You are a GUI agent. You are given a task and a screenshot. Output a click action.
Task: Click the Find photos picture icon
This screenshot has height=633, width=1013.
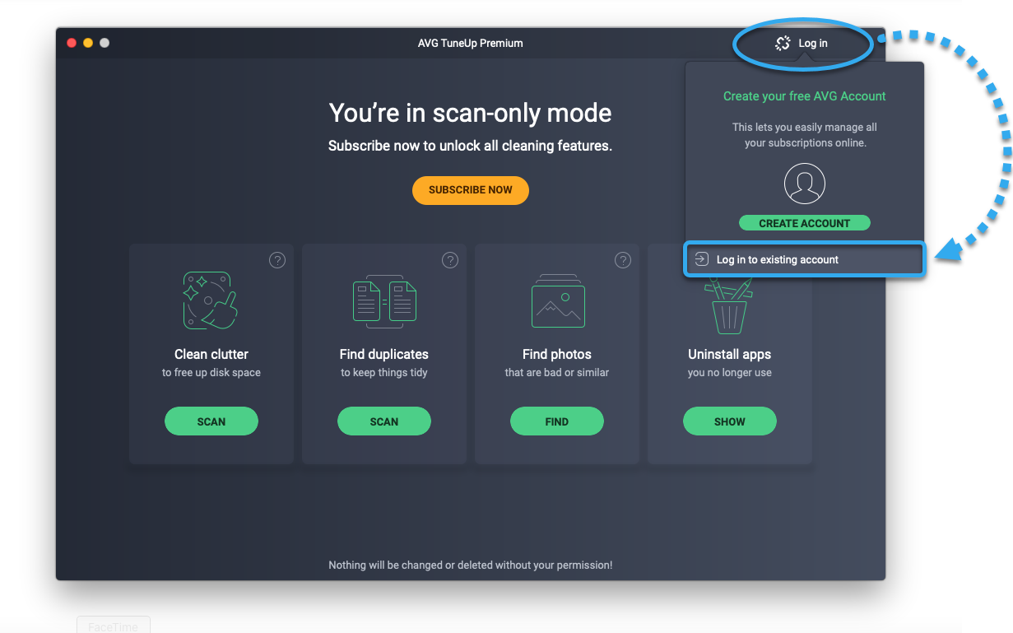click(x=557, y=301)
